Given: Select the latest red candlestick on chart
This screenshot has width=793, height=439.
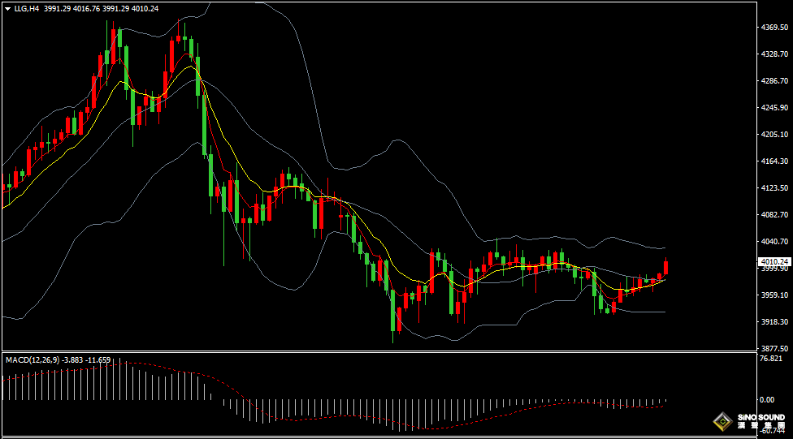Looking at the screenshot, I should click(665, 269).
